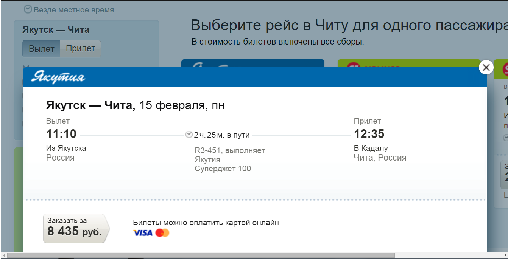Viewport: 508px width, 260px height.
Task: Click the left arrow of horizontal scrollbar
Action: pyautogui.click(x=3, y=255)
